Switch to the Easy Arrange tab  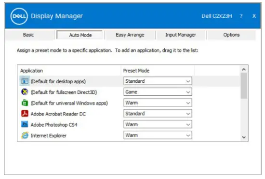point(130,35)
